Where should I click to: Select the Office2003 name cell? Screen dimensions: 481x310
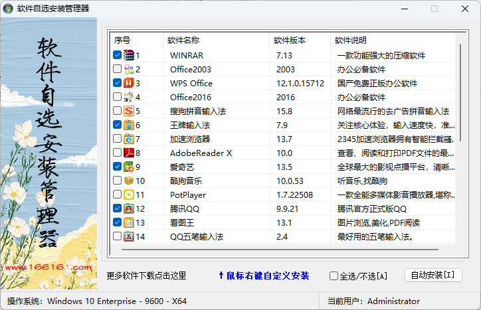[x=191, y=69]
